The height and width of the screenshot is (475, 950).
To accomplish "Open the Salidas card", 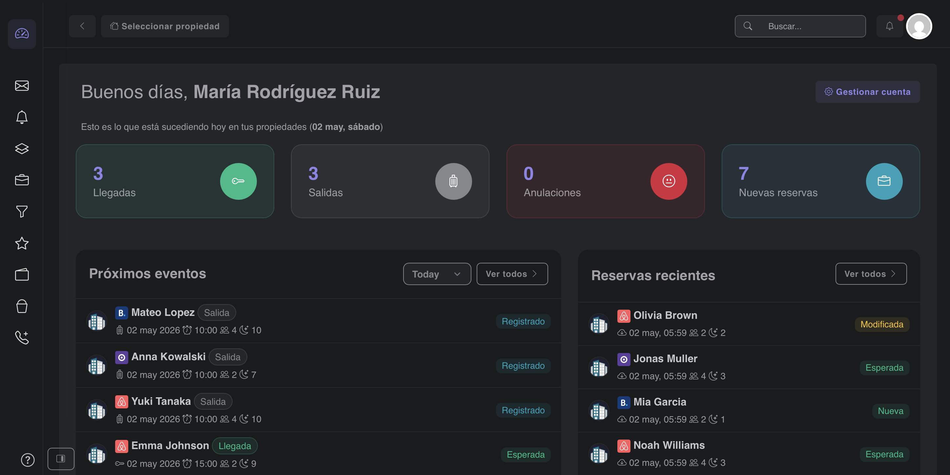I will point(390,181).
